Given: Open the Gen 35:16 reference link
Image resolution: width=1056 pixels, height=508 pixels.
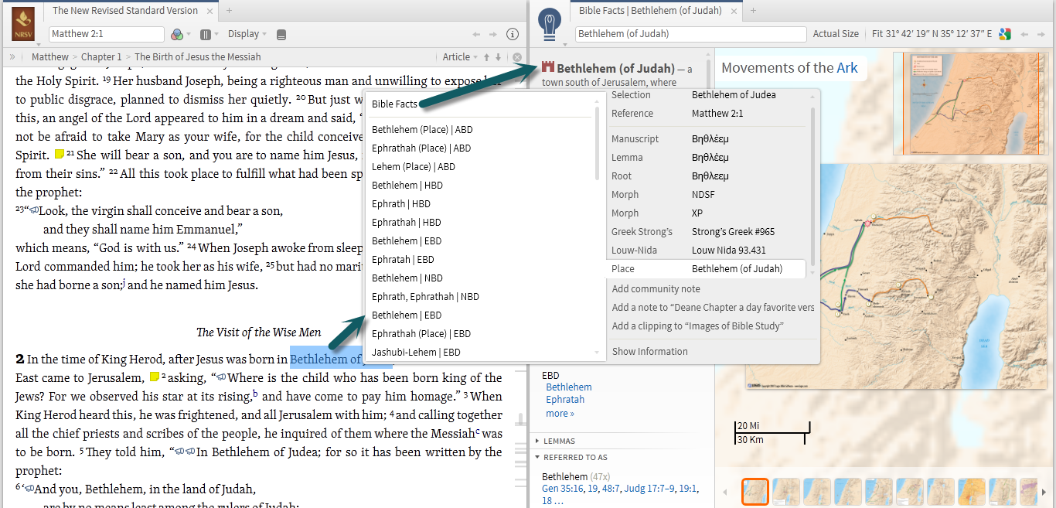Looking at the screenshot, I should pos(563,489).
